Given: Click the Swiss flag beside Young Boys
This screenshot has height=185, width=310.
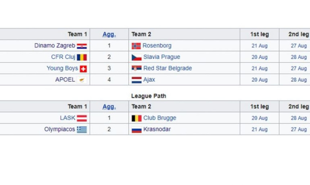Looking at the screenshot, I should point(83,69).
